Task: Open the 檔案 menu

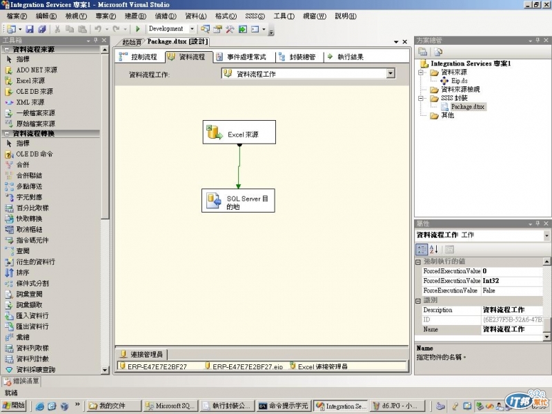Action: (17, 16)
